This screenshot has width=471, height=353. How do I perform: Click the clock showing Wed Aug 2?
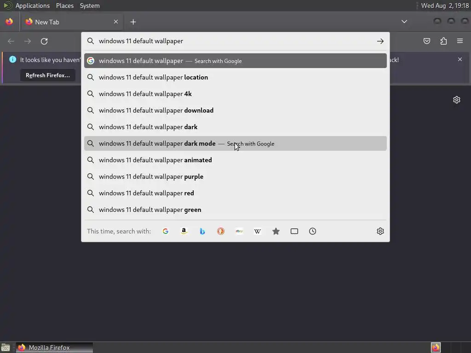(x=445, y=6)
